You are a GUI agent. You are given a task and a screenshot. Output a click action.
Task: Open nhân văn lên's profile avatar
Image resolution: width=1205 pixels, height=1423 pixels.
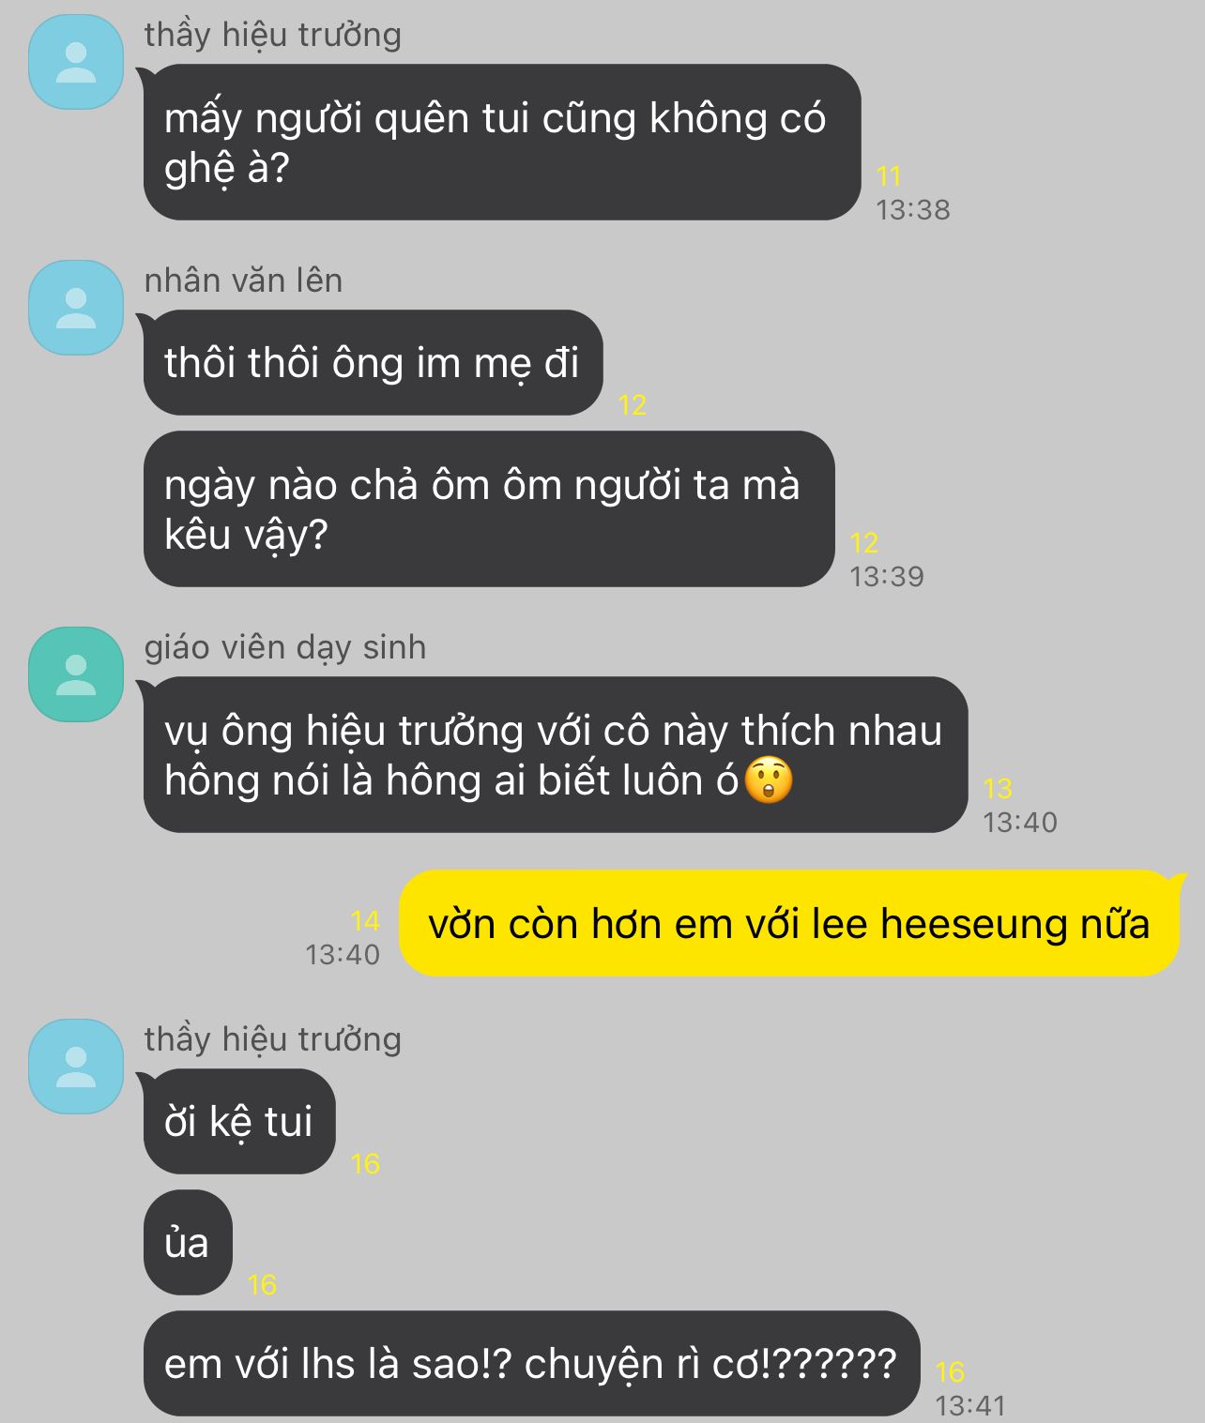(76, 308)
